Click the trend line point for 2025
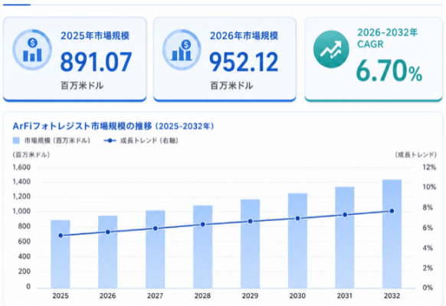This screenshot has height=306, width=446. tap(61, 235)
